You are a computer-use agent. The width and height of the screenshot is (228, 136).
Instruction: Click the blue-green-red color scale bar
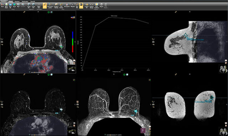tap(73, 42)
